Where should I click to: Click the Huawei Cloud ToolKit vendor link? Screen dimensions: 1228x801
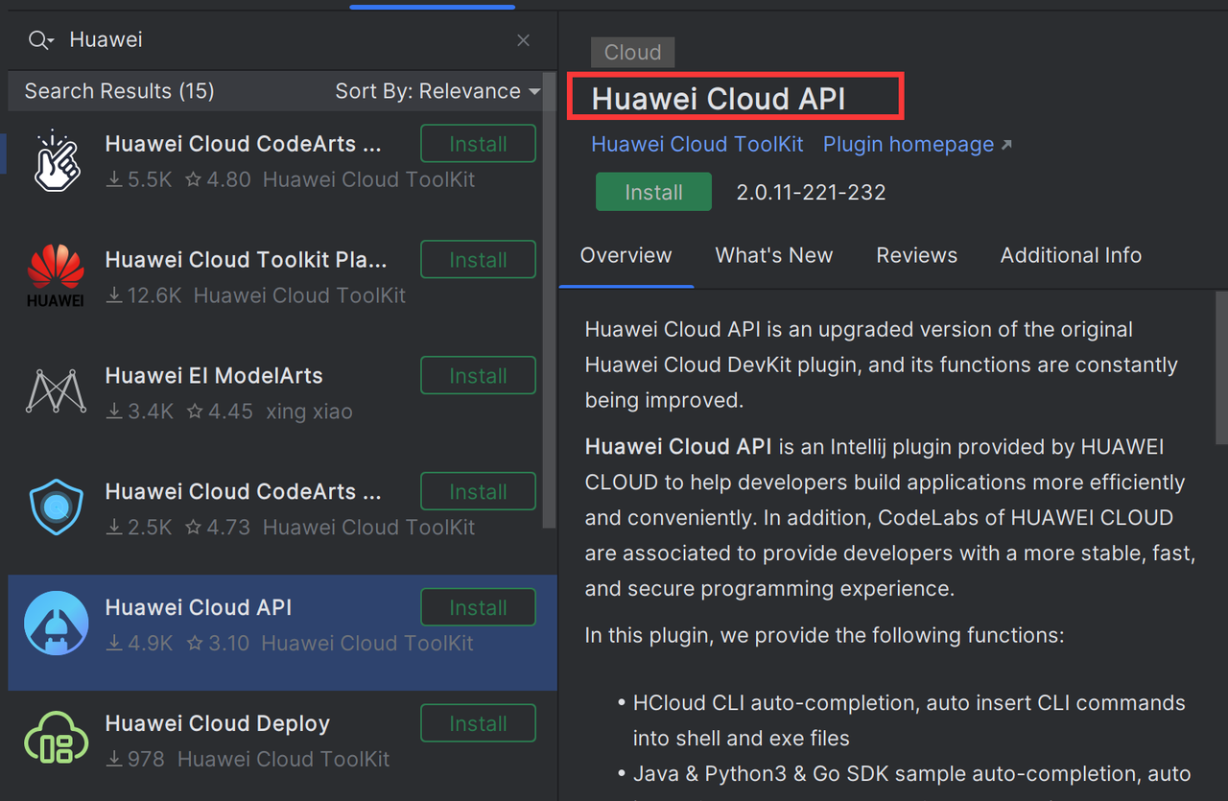click(x=697, y=144)
